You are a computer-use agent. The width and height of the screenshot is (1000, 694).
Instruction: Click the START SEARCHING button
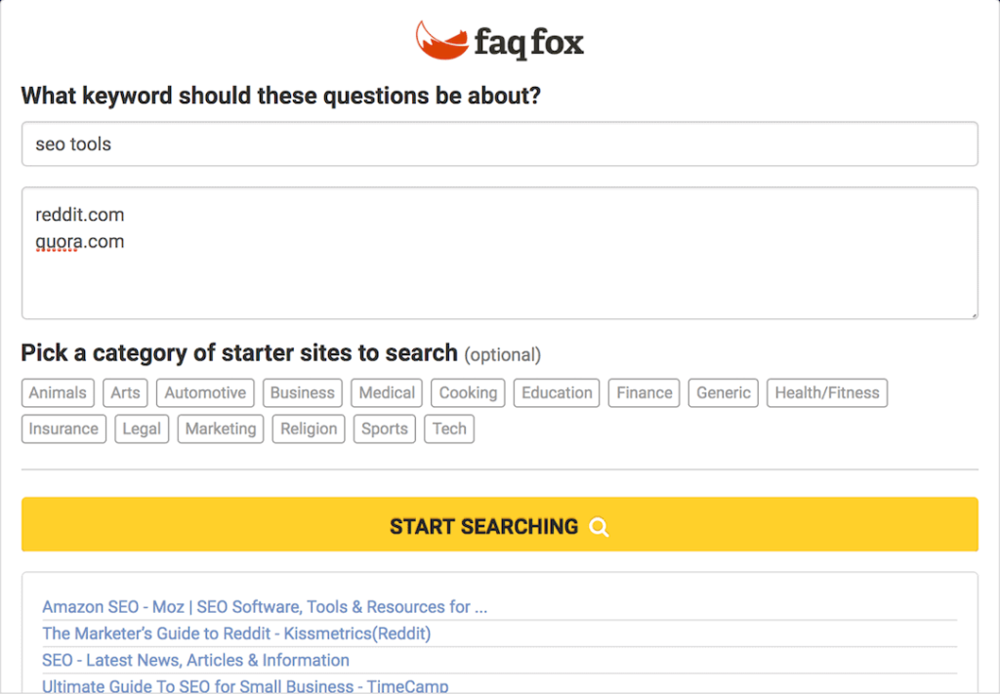[x=499, y=524]
